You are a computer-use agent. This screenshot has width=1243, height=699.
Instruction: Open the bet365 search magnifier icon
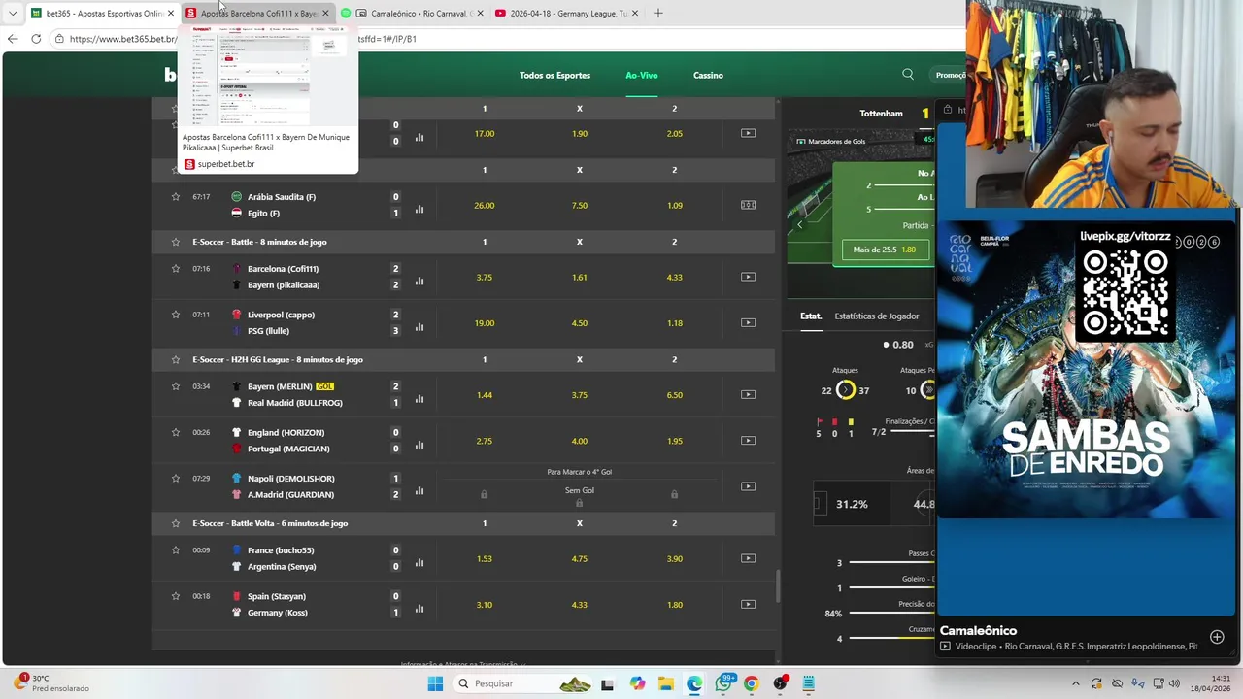(x=908, y=75)
